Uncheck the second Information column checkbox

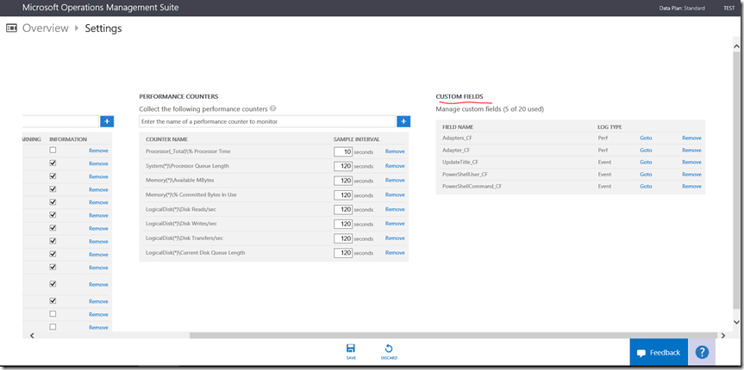click(53, 163)
